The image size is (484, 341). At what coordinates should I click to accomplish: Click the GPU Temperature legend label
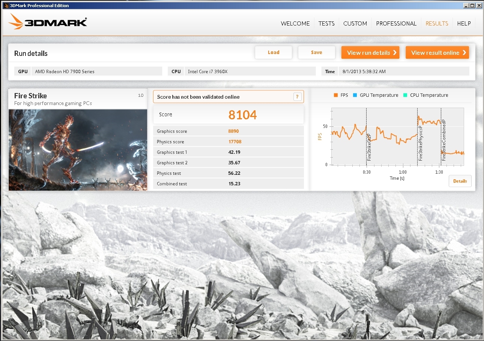[379, 95]
